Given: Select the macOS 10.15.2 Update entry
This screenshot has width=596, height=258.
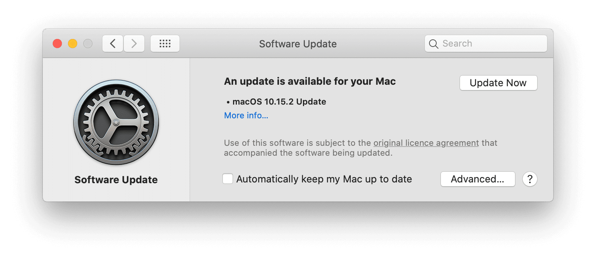Looking at the screenshot, I should click(280, 102).
